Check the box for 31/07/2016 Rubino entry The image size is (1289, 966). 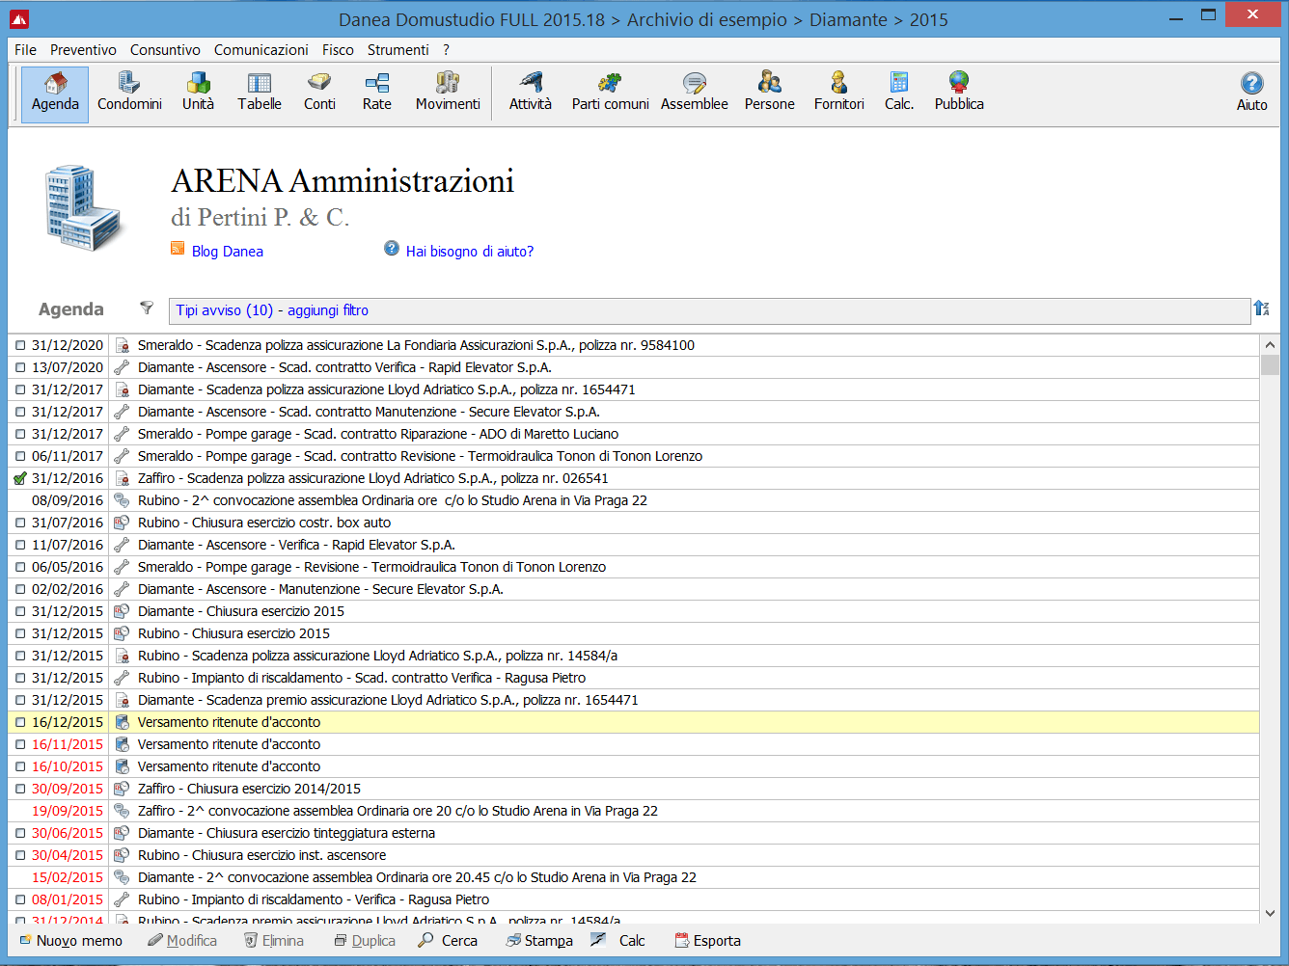click(20, 523)
